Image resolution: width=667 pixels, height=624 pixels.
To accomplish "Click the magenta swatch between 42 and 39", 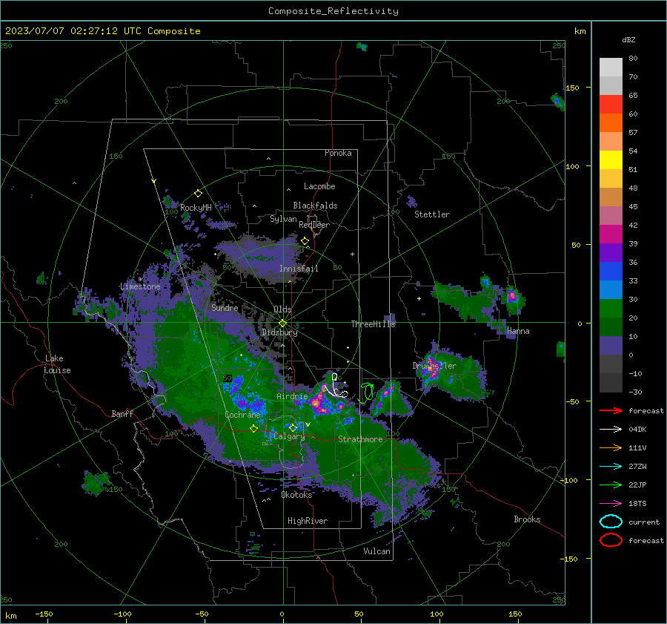I will click(611, 234).
